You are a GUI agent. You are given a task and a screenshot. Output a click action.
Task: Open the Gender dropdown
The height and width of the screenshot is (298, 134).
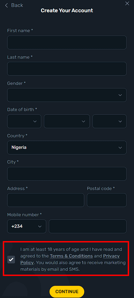67,95
